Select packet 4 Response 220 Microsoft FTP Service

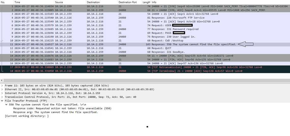[x=145, y=18]
